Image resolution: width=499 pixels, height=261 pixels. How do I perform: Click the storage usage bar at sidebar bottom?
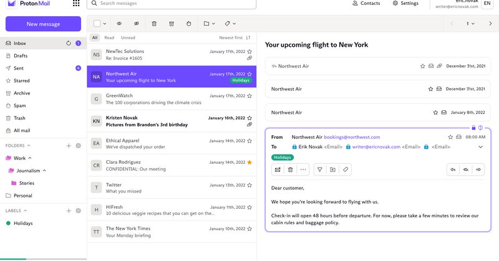[x=43, y=259]
